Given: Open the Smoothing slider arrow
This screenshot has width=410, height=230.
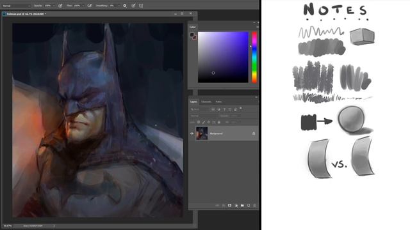Looking at the screenshot, I should [x=119, y=6].
